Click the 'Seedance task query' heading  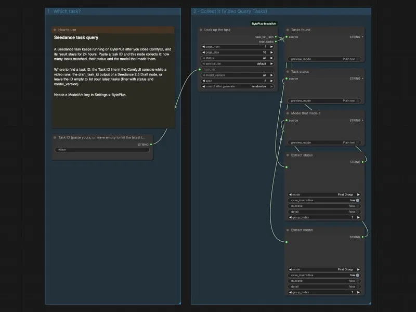pos(76,37)
